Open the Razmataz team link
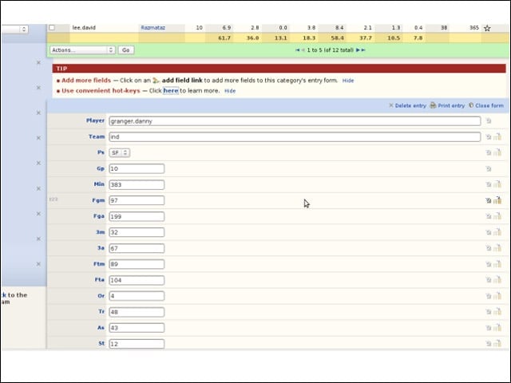This screenshot has height=383, width=511. (153, 28)
